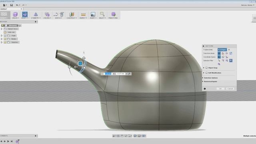
Task: Click the Undo arrow
Action: point(17,5)
